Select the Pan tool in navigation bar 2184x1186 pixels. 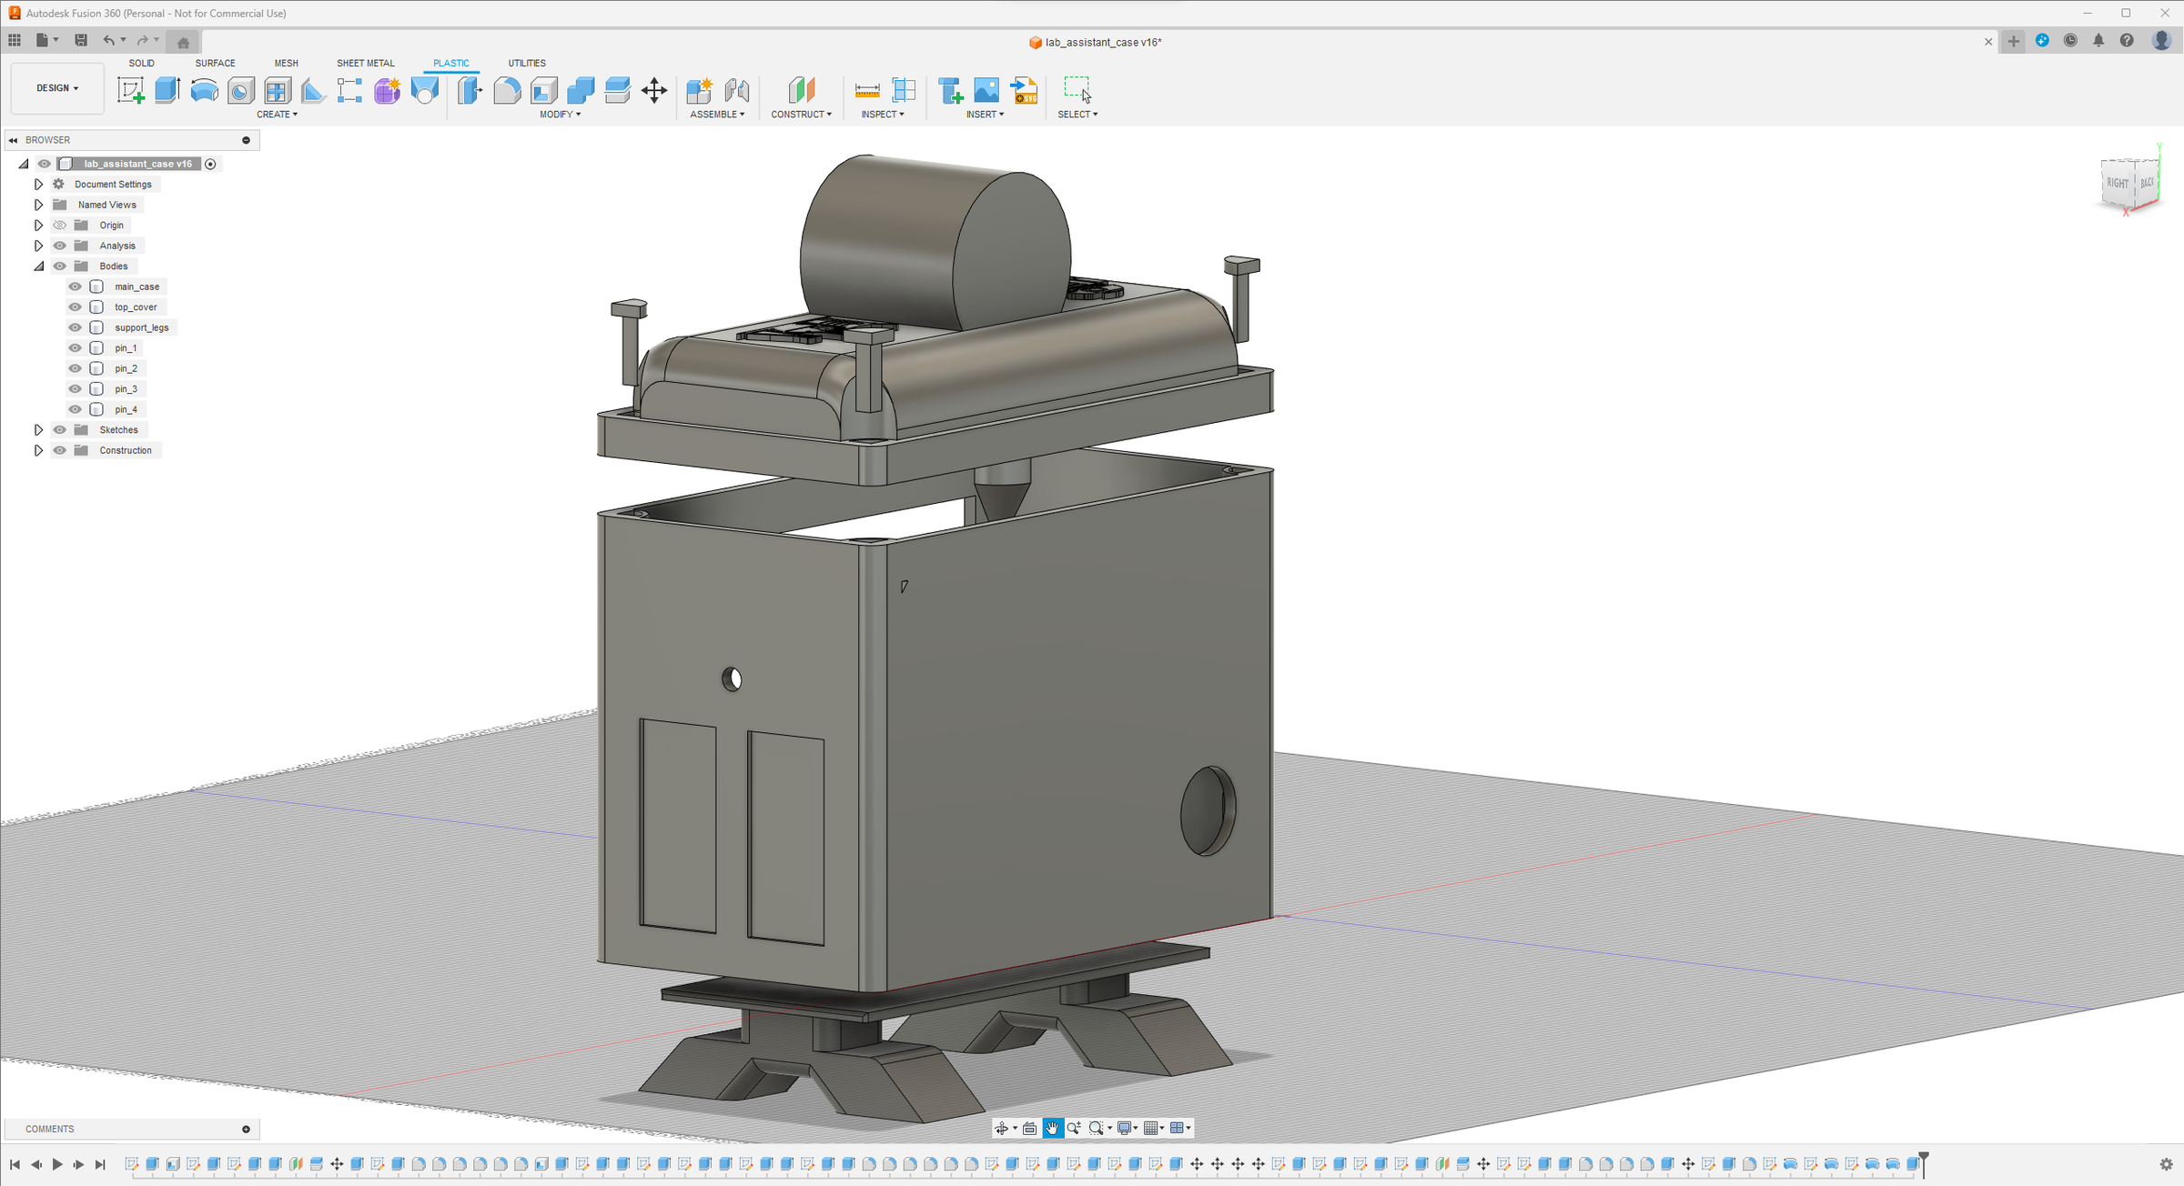[1053, 1128]
